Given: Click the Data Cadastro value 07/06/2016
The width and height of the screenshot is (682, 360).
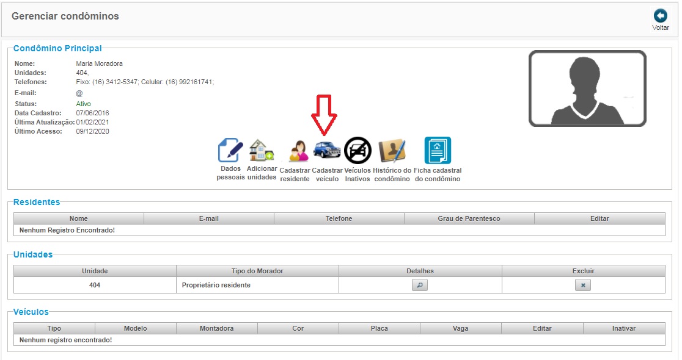Looking at the screenshot, I should coord(92,113).
